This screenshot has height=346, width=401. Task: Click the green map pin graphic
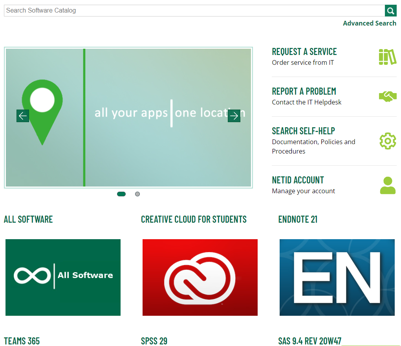(42, 112)
